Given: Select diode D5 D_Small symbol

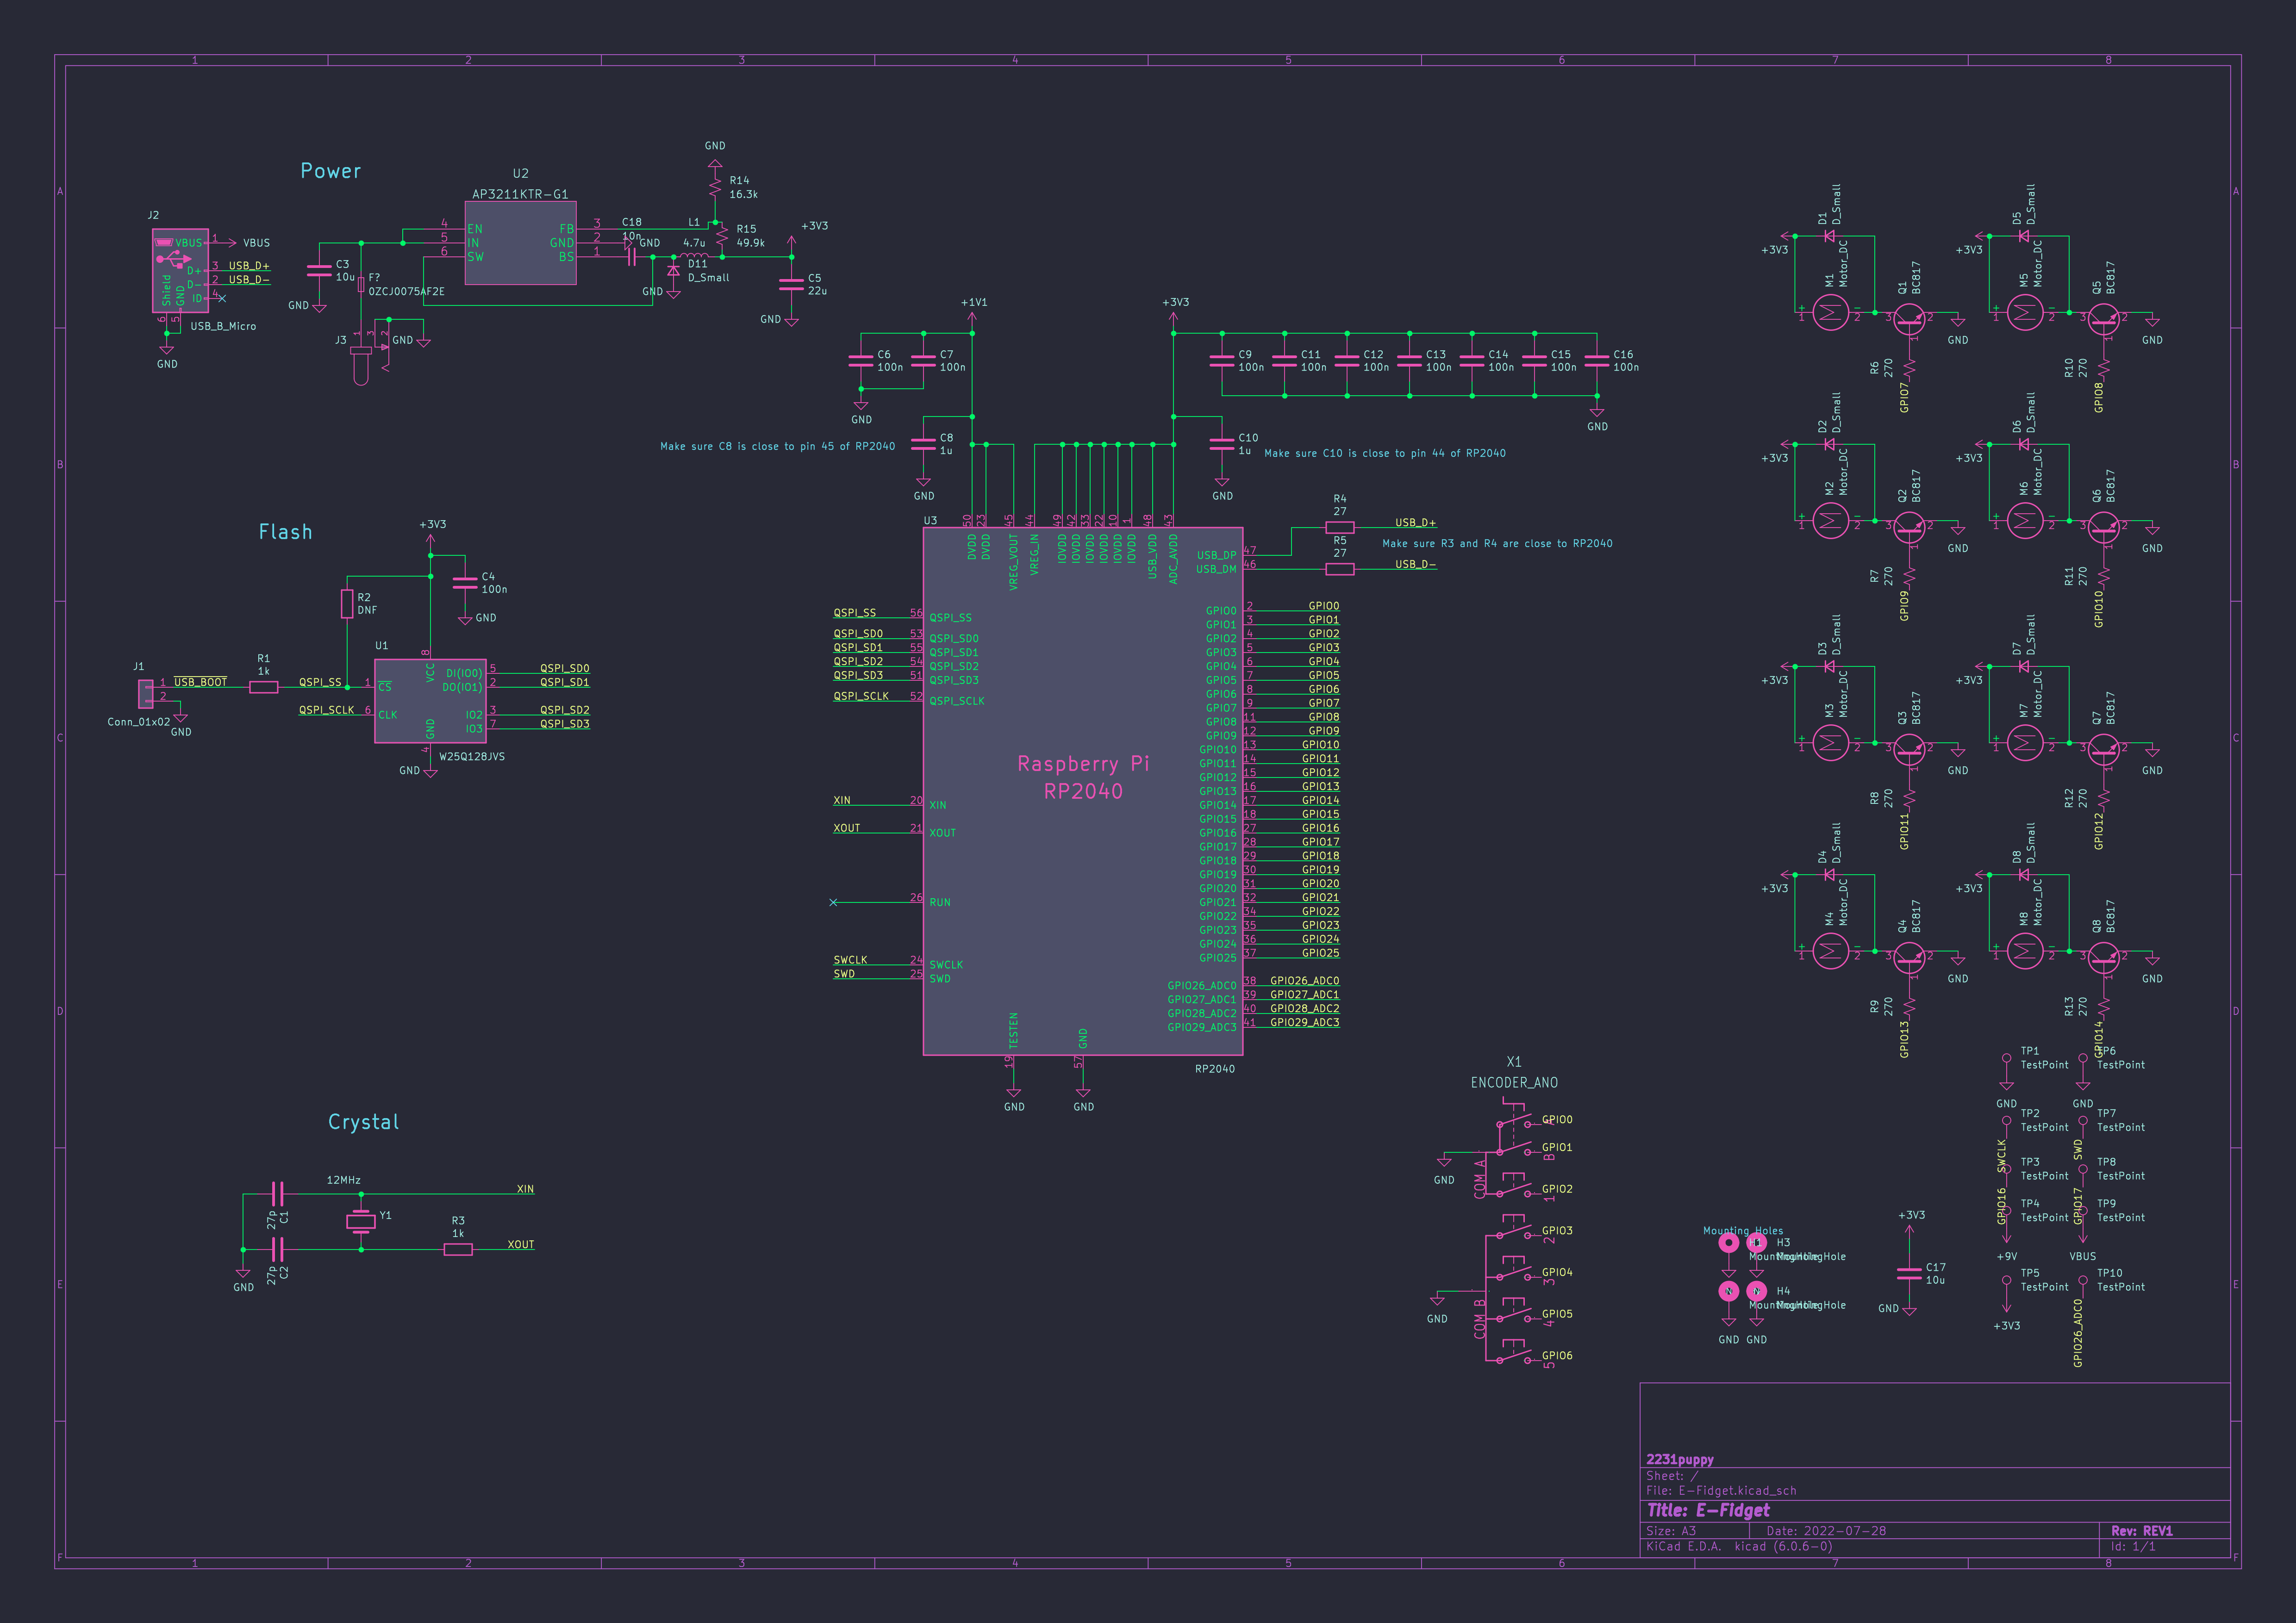Looking at the screenshot, I should [2023, 236].
